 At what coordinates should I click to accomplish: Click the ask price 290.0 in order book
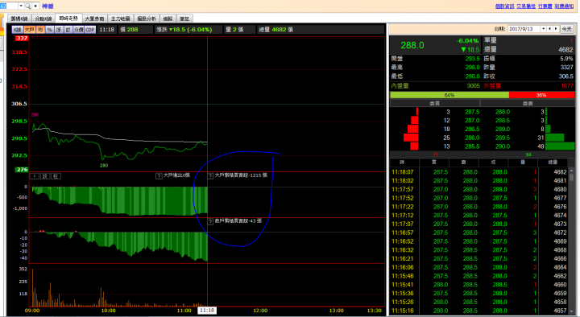pyautogui.click(x=503, y=146)
